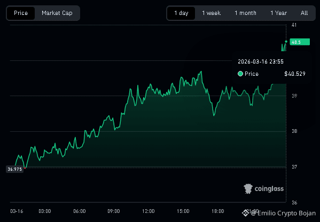Screen dimensions: 320x222
Task: Select the All timeframe
Action: tap(304, 13)
